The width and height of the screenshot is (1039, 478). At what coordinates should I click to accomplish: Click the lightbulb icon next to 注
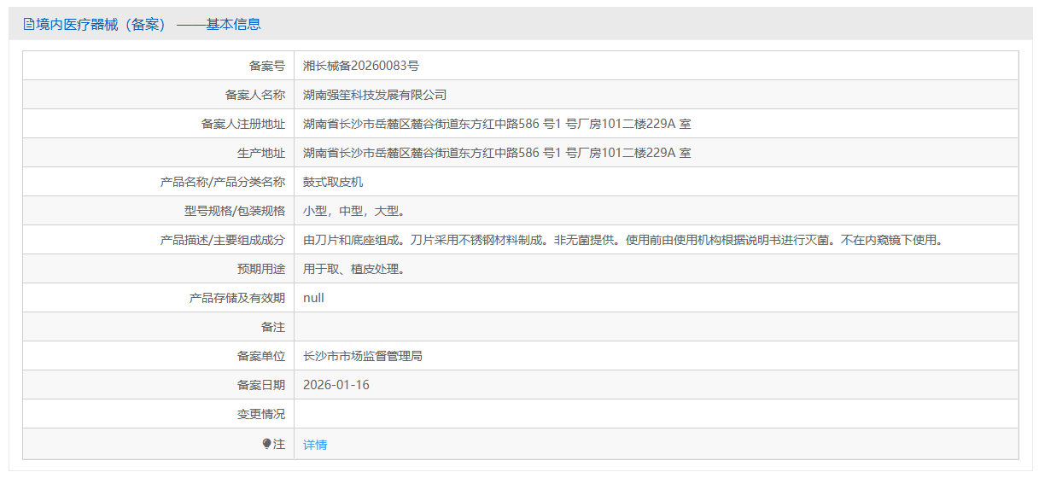point(266,444)
